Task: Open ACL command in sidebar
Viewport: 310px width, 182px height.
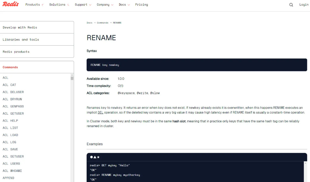Action: pyautogui.click(x=6, y=78)
